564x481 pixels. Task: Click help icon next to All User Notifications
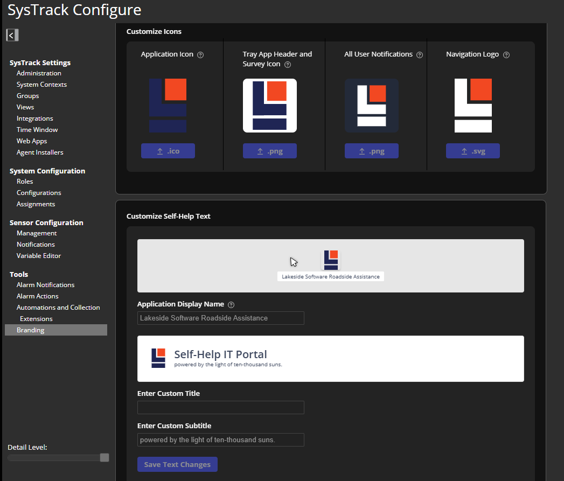[x=420, y=55]
